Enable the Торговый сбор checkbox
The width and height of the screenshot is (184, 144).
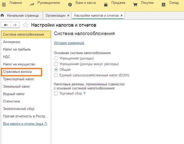click(x=56, y=93)
